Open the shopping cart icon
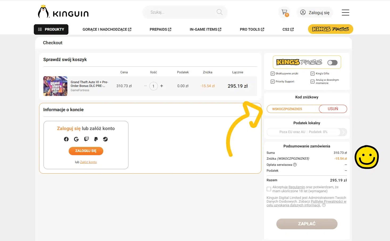390x241 pixels. 284,12
